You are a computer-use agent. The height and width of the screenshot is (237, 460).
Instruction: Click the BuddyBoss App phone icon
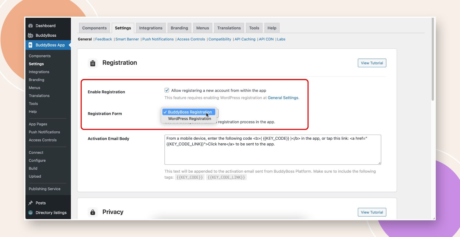[30, 45]
